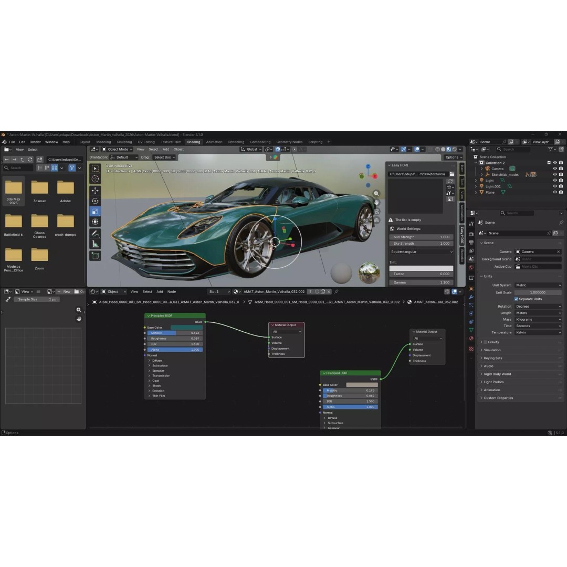Screen dimensions: 567x567
Task: Select the Scale tool in viewport toolbar
Action: tap(95, 212)
